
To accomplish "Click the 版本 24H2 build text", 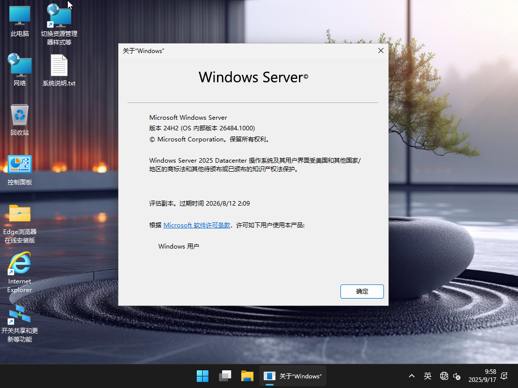I will point(202,128).
